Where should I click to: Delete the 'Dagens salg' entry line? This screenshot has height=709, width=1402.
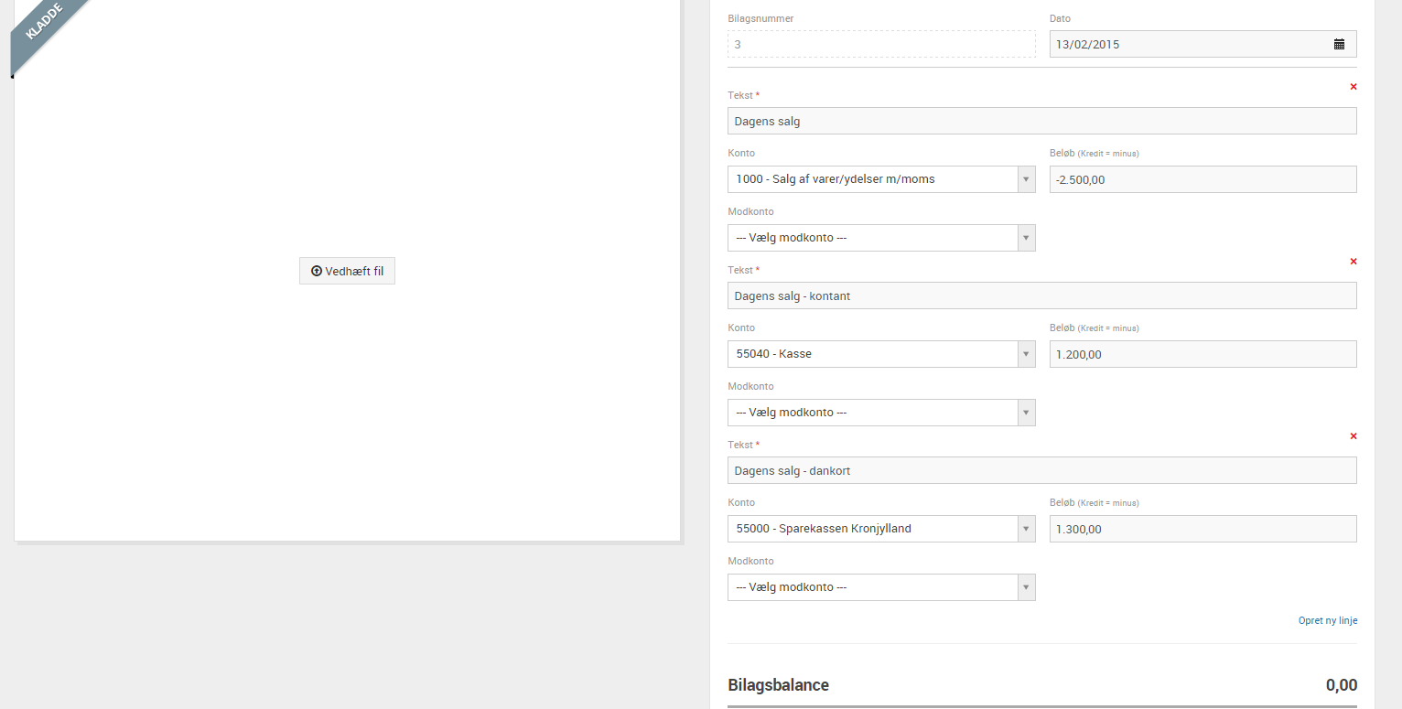point(1353,87)
